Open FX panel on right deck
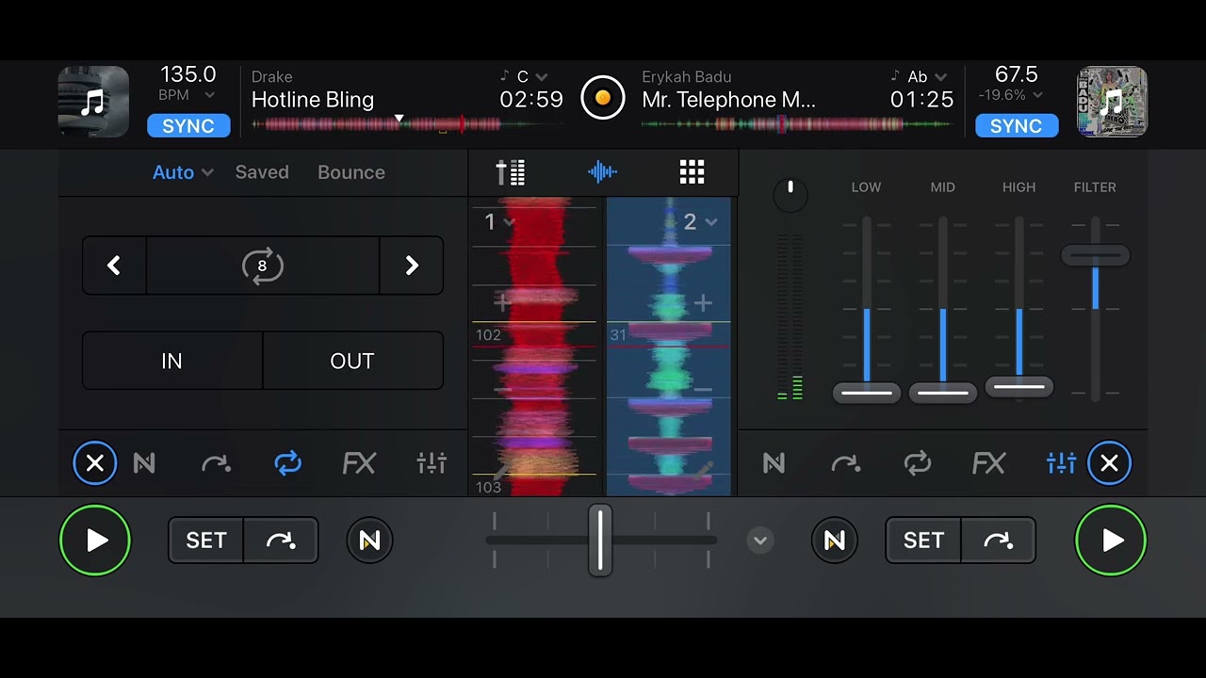 (988, 463)
